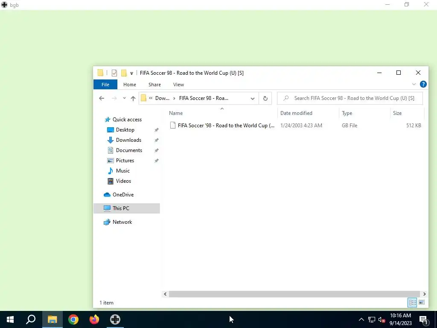
Task: Switch to the bgb emulator taskbar icon
Action: point(115,319)
